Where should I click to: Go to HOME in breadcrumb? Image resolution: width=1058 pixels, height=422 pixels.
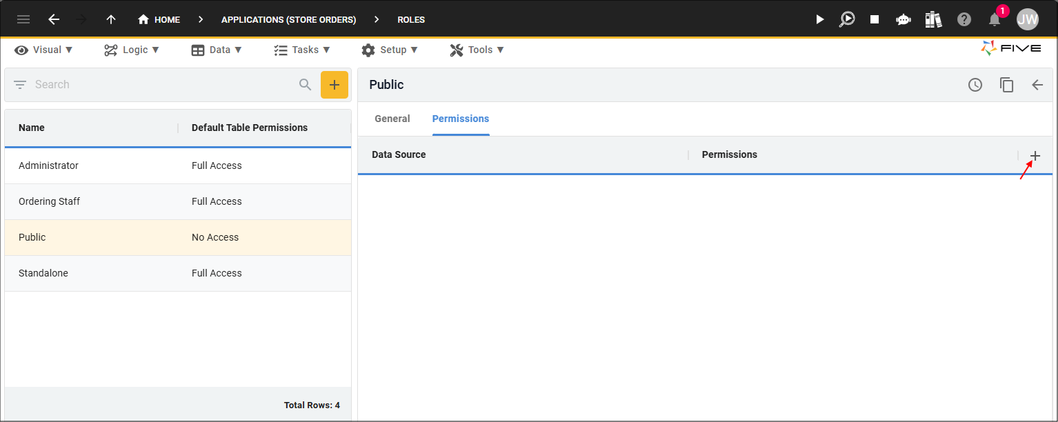[159, 19]
